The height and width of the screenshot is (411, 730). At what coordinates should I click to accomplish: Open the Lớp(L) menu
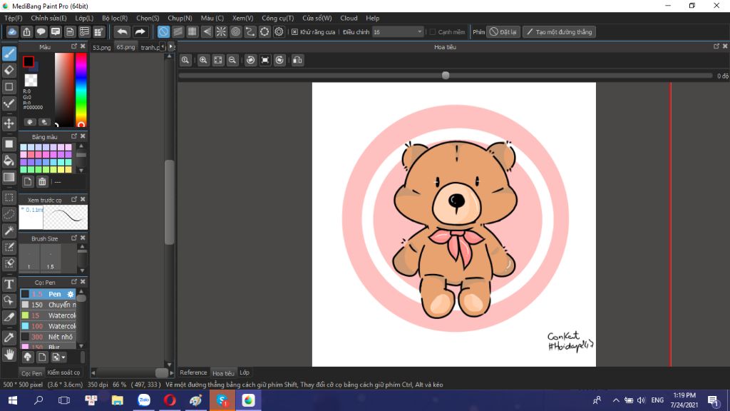point(84,18)
